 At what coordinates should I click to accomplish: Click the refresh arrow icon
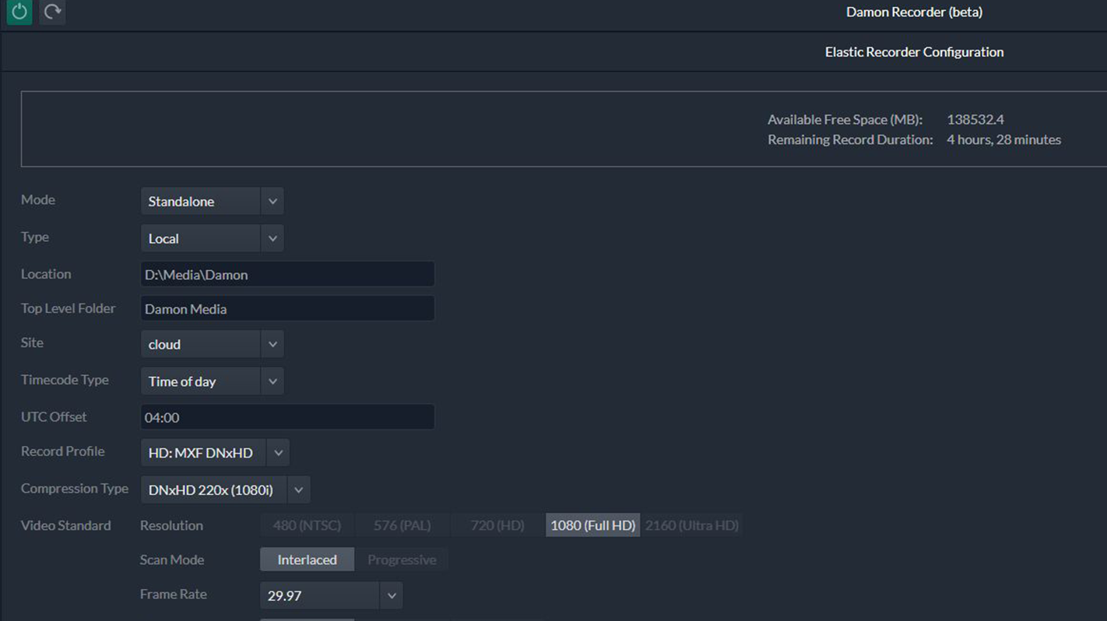click(x=52, y=12)
